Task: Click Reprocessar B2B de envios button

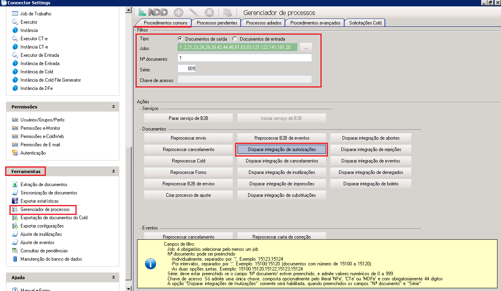Action: 188,184
